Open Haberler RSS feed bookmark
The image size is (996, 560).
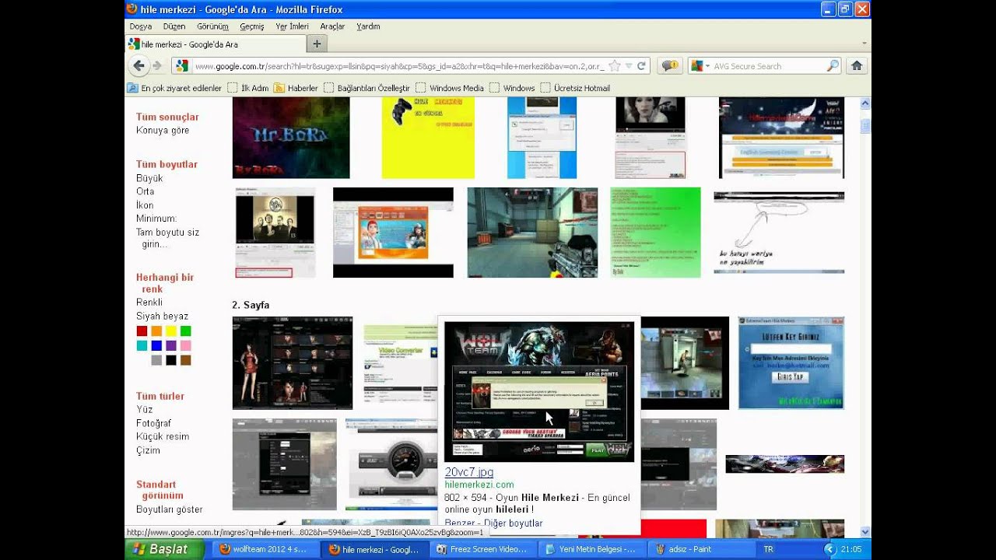[x=296, y=88]
